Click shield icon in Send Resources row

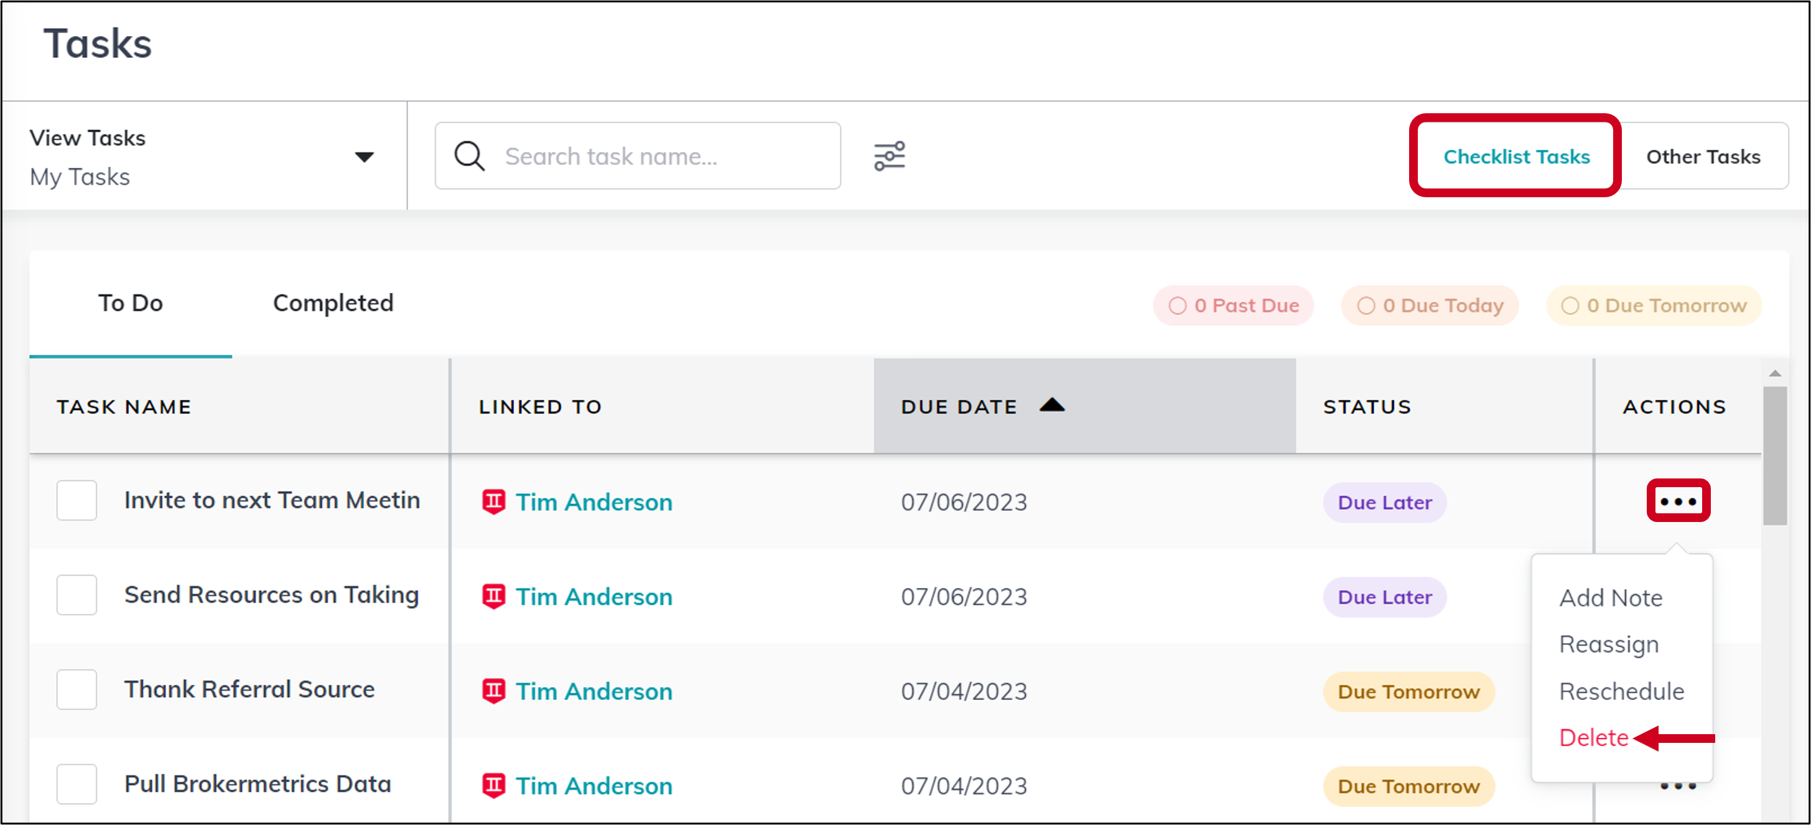pyautogui.click(x=493, y=597)
